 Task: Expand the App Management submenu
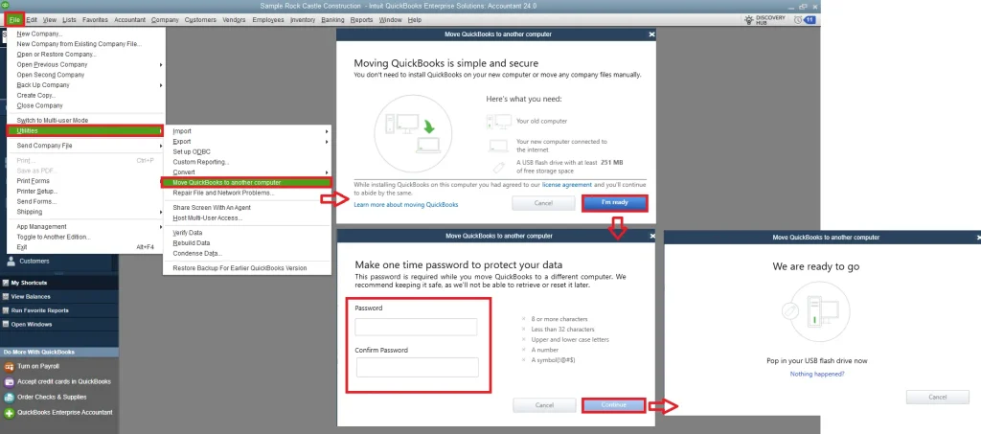161,226
